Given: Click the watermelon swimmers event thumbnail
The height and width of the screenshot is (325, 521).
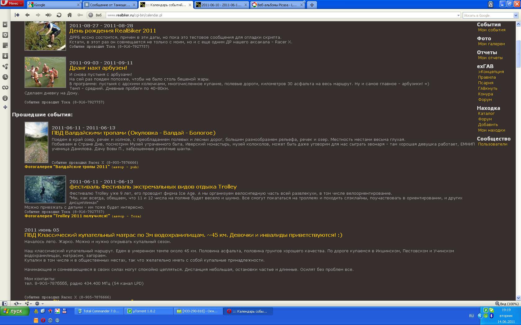Looking at the screenshot, I should tap(45, 72).
